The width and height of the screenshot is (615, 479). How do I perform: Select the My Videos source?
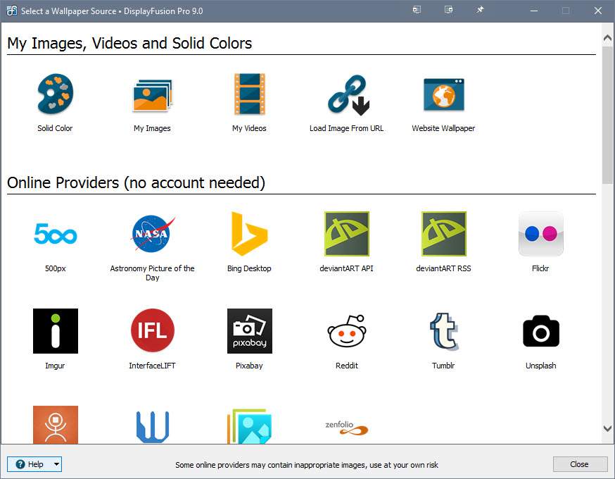click(x=249, y=94)
